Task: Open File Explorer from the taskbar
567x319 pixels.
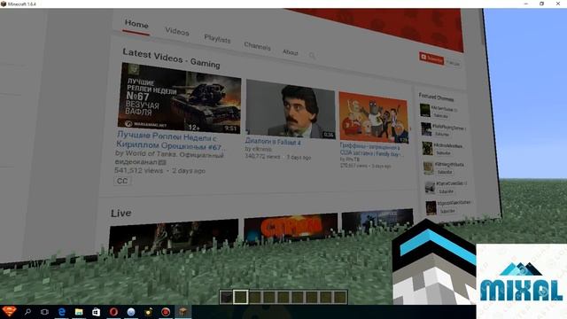Action: [x=79, y=311]
